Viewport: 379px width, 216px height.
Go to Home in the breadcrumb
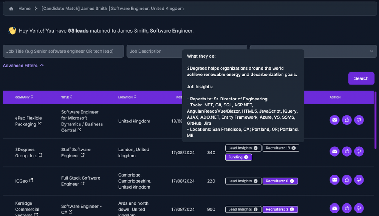click(x=24, y=9)
